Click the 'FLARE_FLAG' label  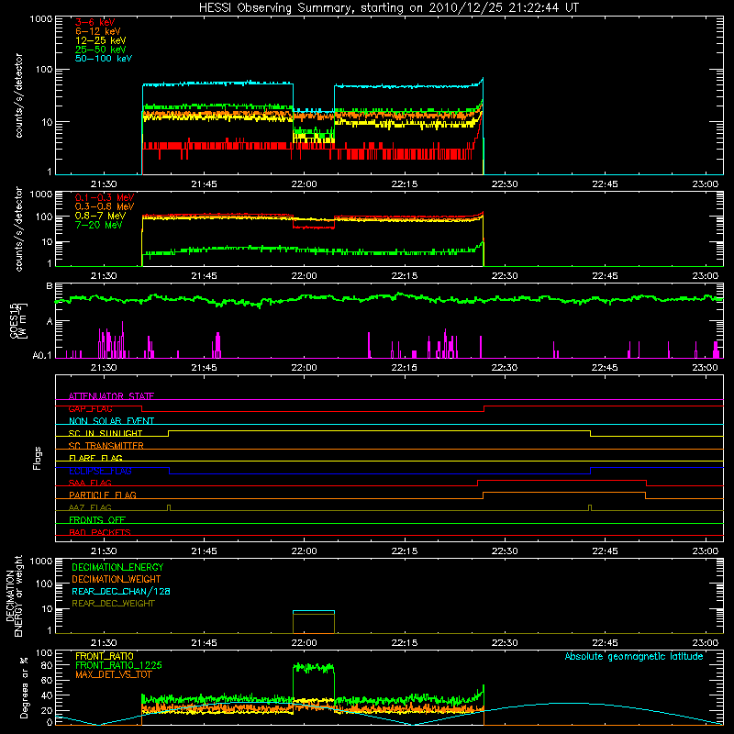pyautogui.click(x=95, y=458)
